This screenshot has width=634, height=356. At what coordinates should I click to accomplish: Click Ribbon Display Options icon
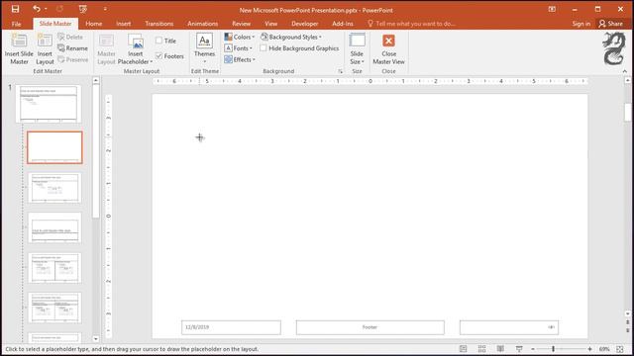(x=552, y=9)
